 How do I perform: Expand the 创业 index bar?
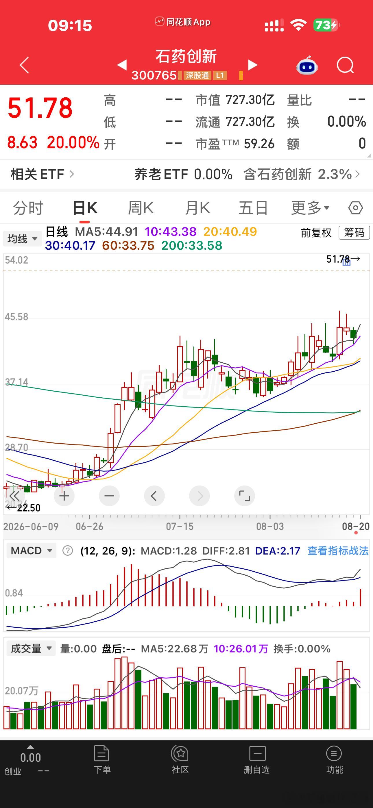30,760
